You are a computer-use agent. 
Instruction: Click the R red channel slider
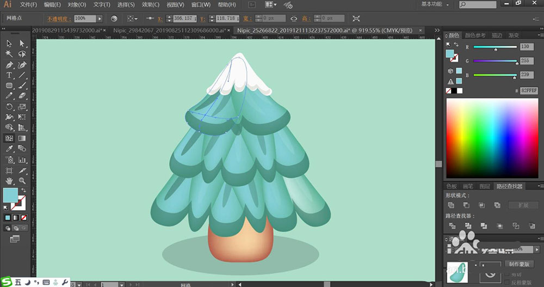495,47
